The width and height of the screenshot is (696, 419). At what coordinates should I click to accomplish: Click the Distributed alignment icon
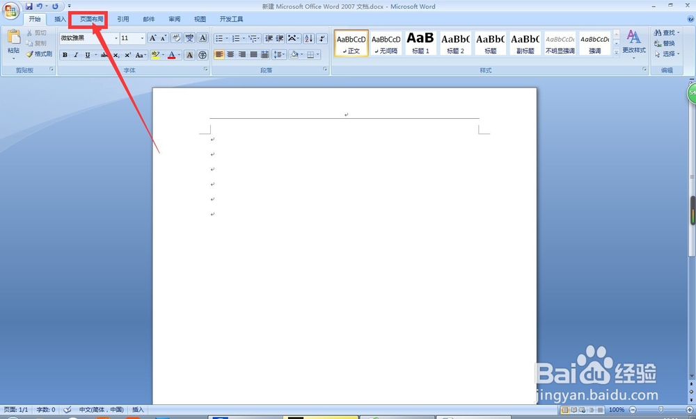(265, 54)
